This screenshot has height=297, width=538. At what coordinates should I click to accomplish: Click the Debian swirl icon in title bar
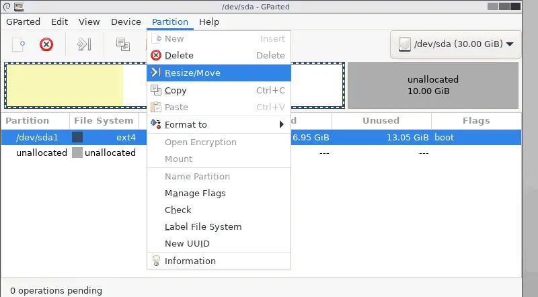pyautogui.click(x=7, y=7)
